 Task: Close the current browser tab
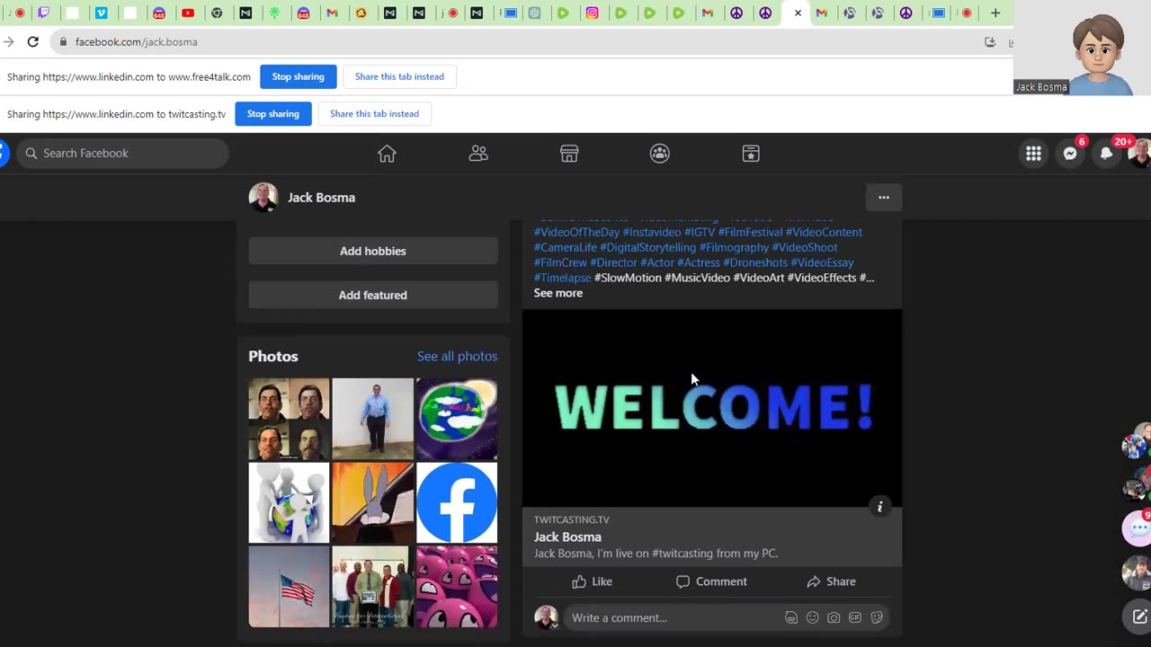pyautogui.click(x=798, y=13)
